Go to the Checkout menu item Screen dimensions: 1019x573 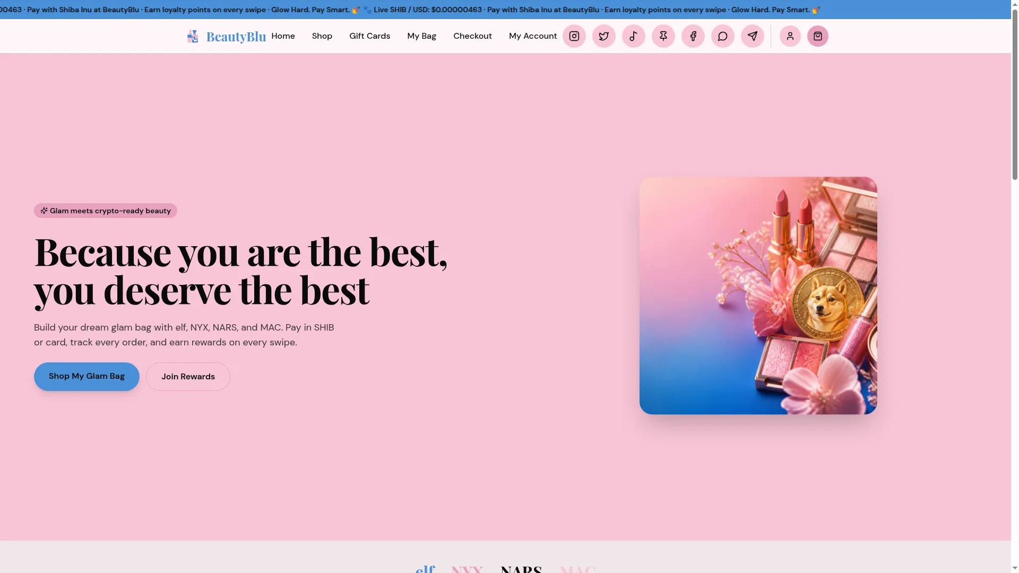pyautogui.click(x=472, y=36)
